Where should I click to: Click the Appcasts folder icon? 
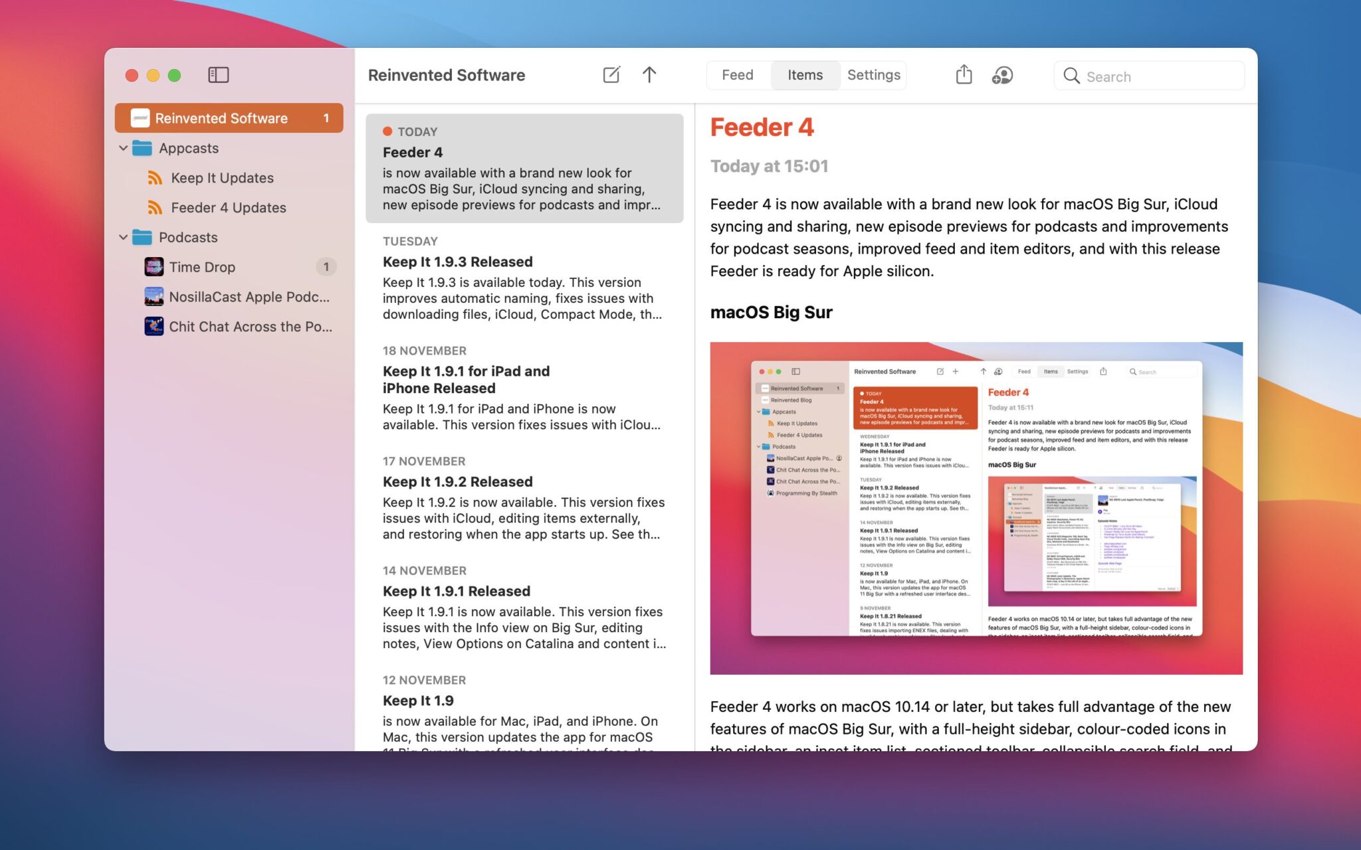click(x=142, y=147)
